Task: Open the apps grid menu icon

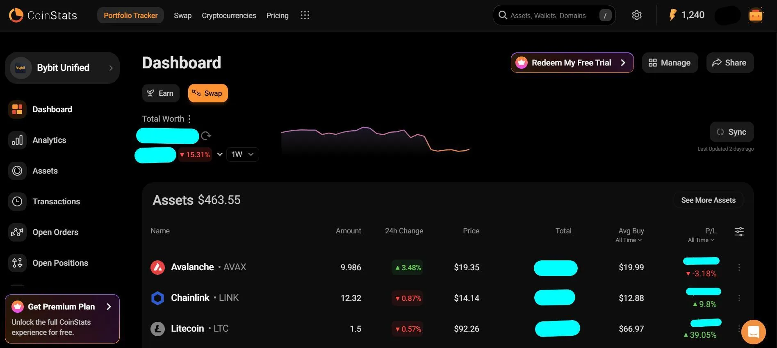Action: pyautogui.click(x=305, y=16)
